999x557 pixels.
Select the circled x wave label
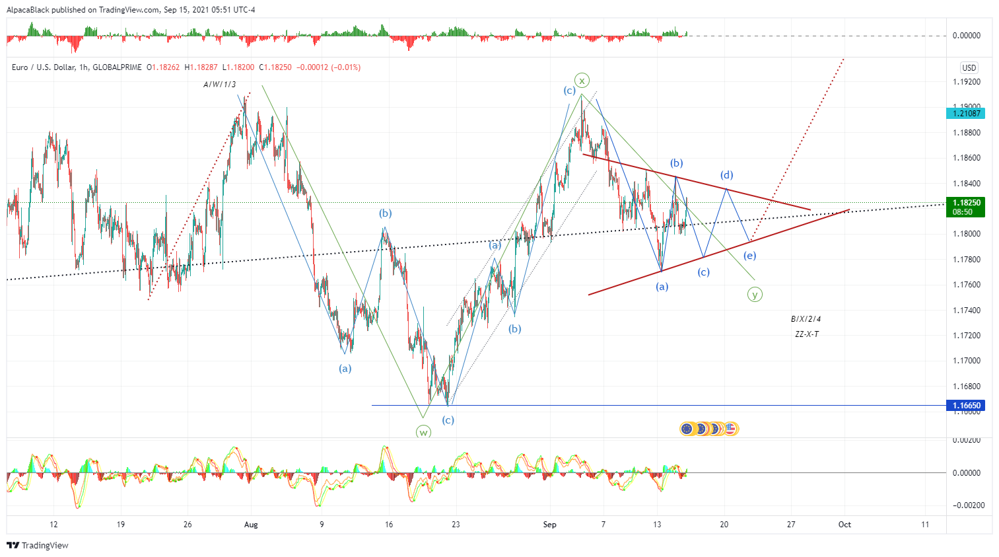[582, 81]
